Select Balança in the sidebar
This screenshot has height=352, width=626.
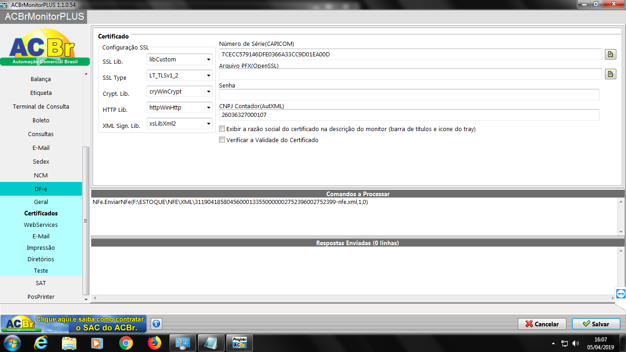click(41, 79)
